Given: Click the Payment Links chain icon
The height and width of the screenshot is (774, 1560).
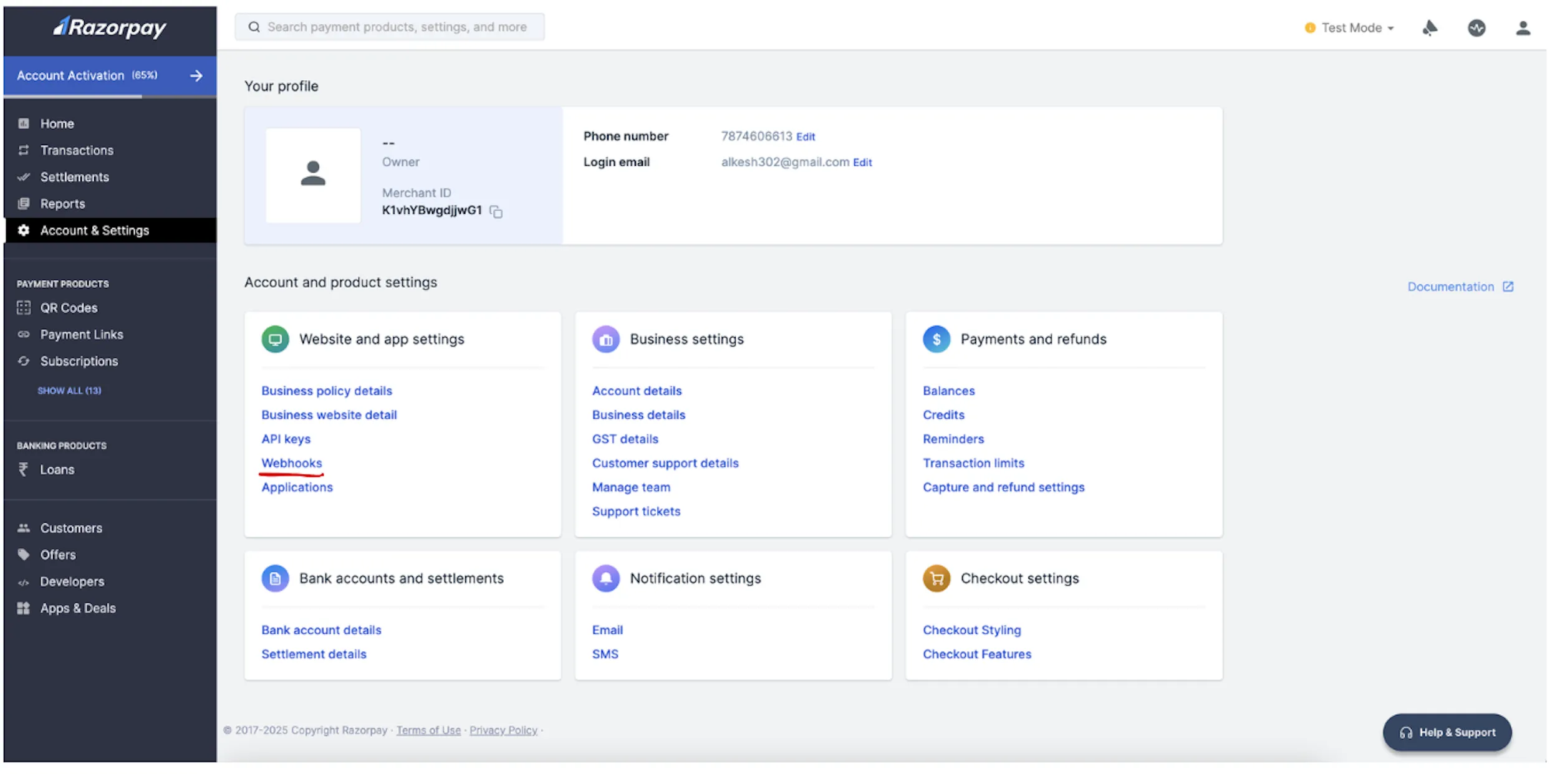Looking at the screenshot, I should [24, 335].
